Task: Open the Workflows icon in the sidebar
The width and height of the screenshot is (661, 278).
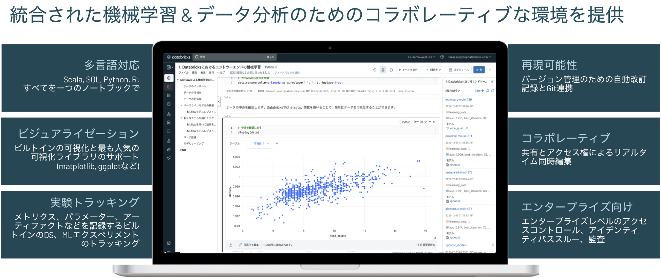Action: (x=169, y=131)
